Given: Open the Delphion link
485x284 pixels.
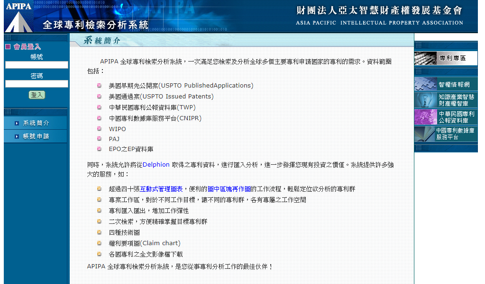Looking at the screenshot, I should coord(156,165).
